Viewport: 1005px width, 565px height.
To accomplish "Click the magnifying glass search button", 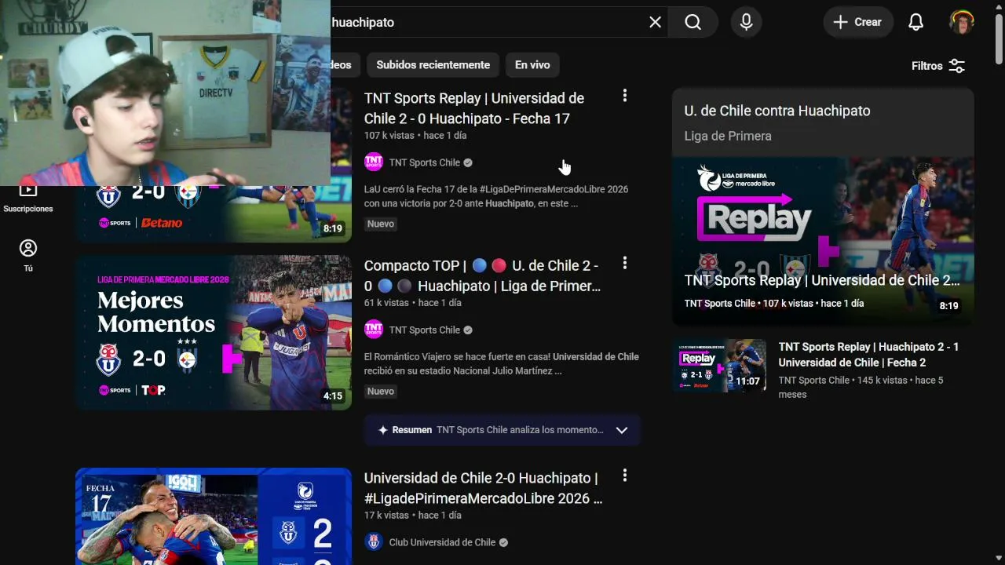I will tap(693, 22).
